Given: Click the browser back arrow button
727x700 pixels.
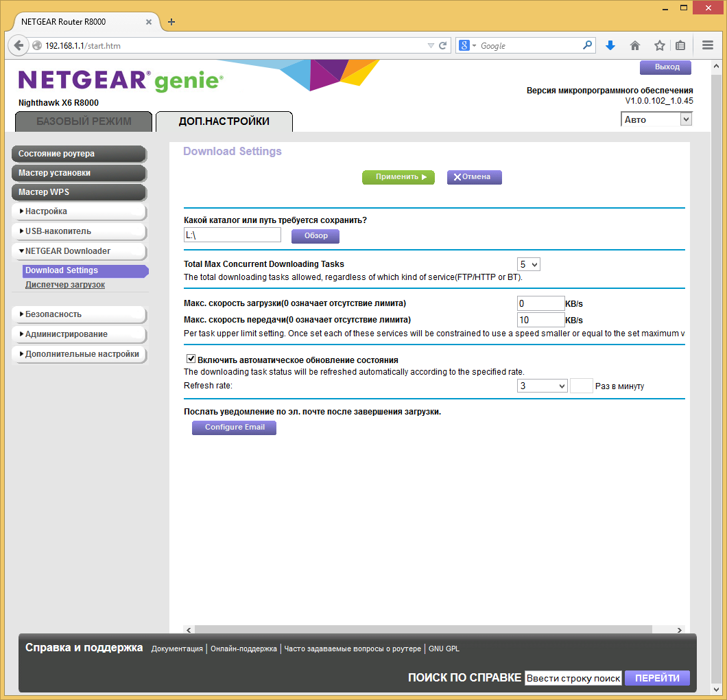Looking at the screenshot, I should pyautogui.click(x=19, y=45).
